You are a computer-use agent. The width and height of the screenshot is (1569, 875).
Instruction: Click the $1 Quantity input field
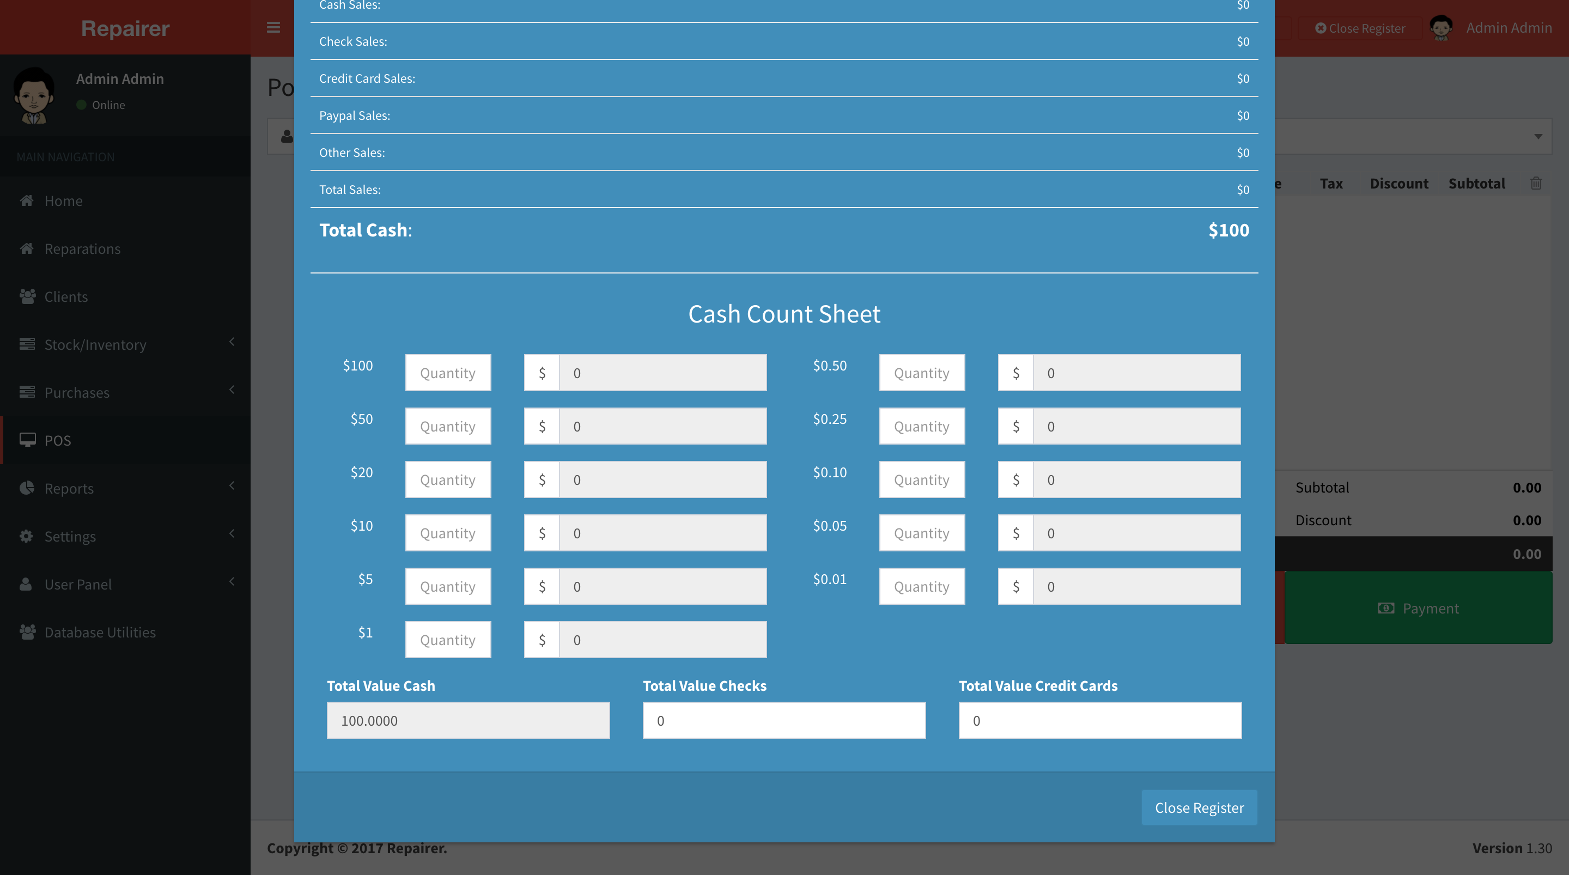pyautogui.click(x=448, y=640)
